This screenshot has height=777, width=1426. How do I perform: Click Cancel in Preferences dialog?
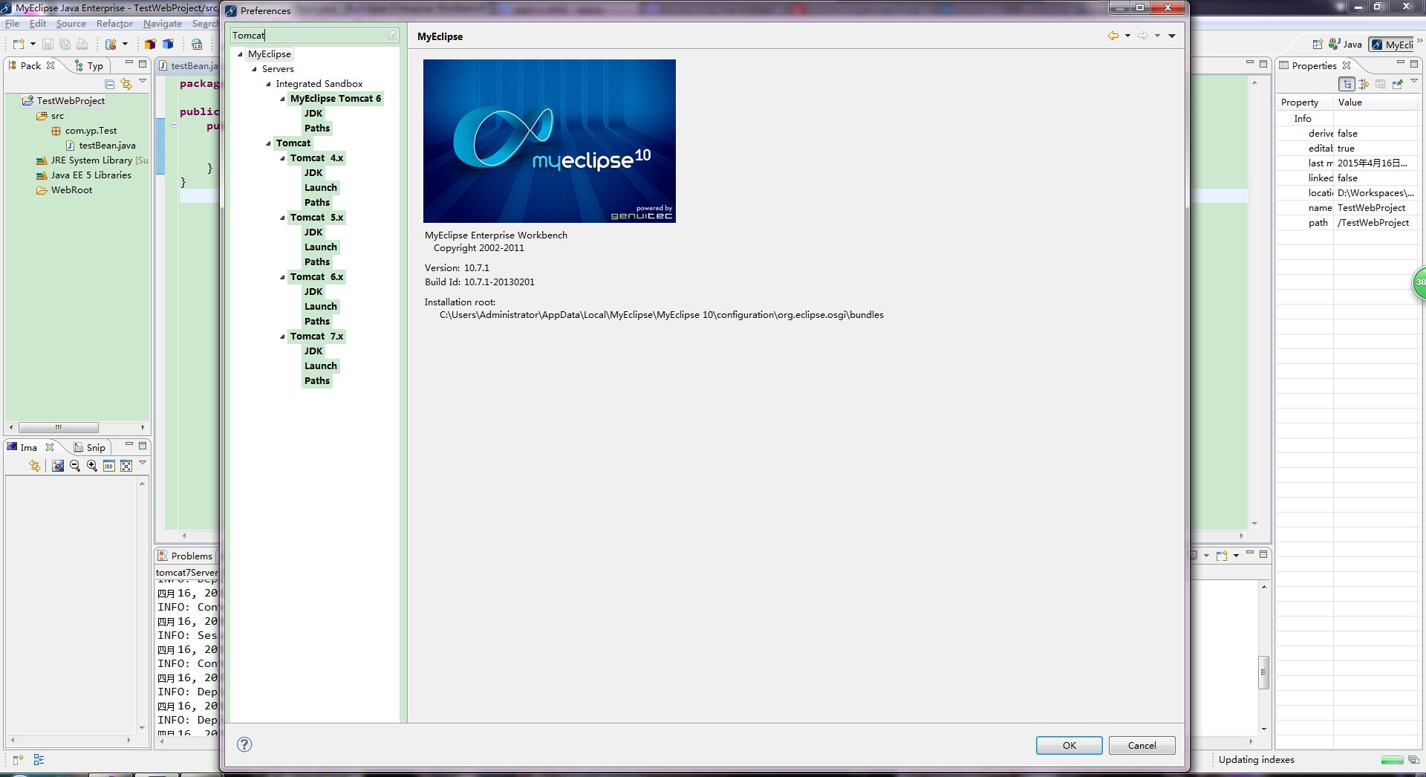tap(1142, 745)
